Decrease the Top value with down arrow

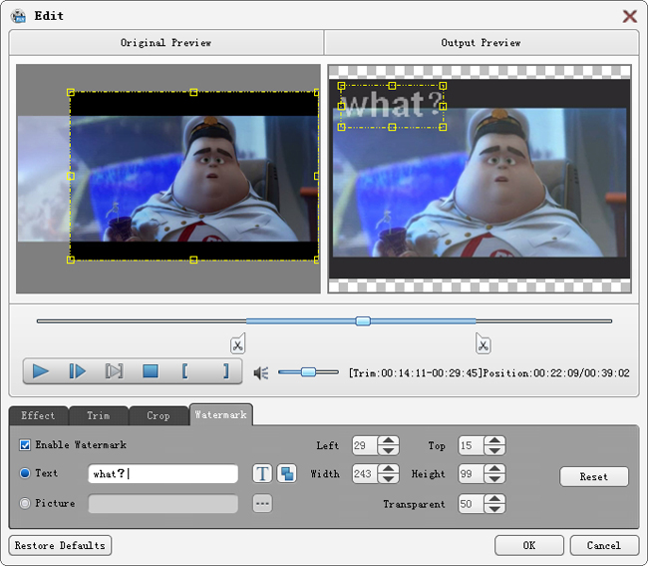click(x=494, y=450)
